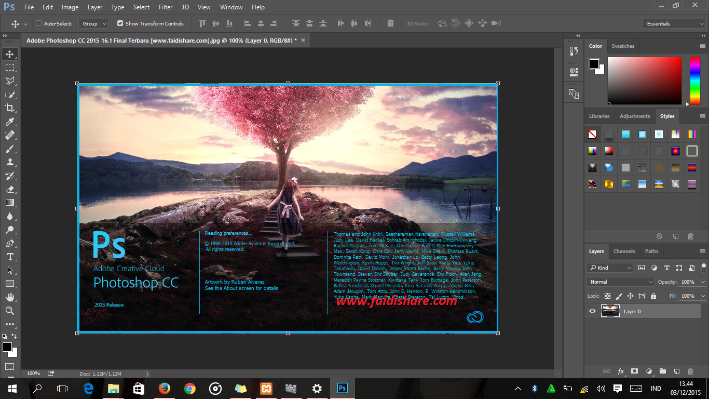Toggle lock position icon
This screenshot has height=399, width=709.
tap(630, 296)
